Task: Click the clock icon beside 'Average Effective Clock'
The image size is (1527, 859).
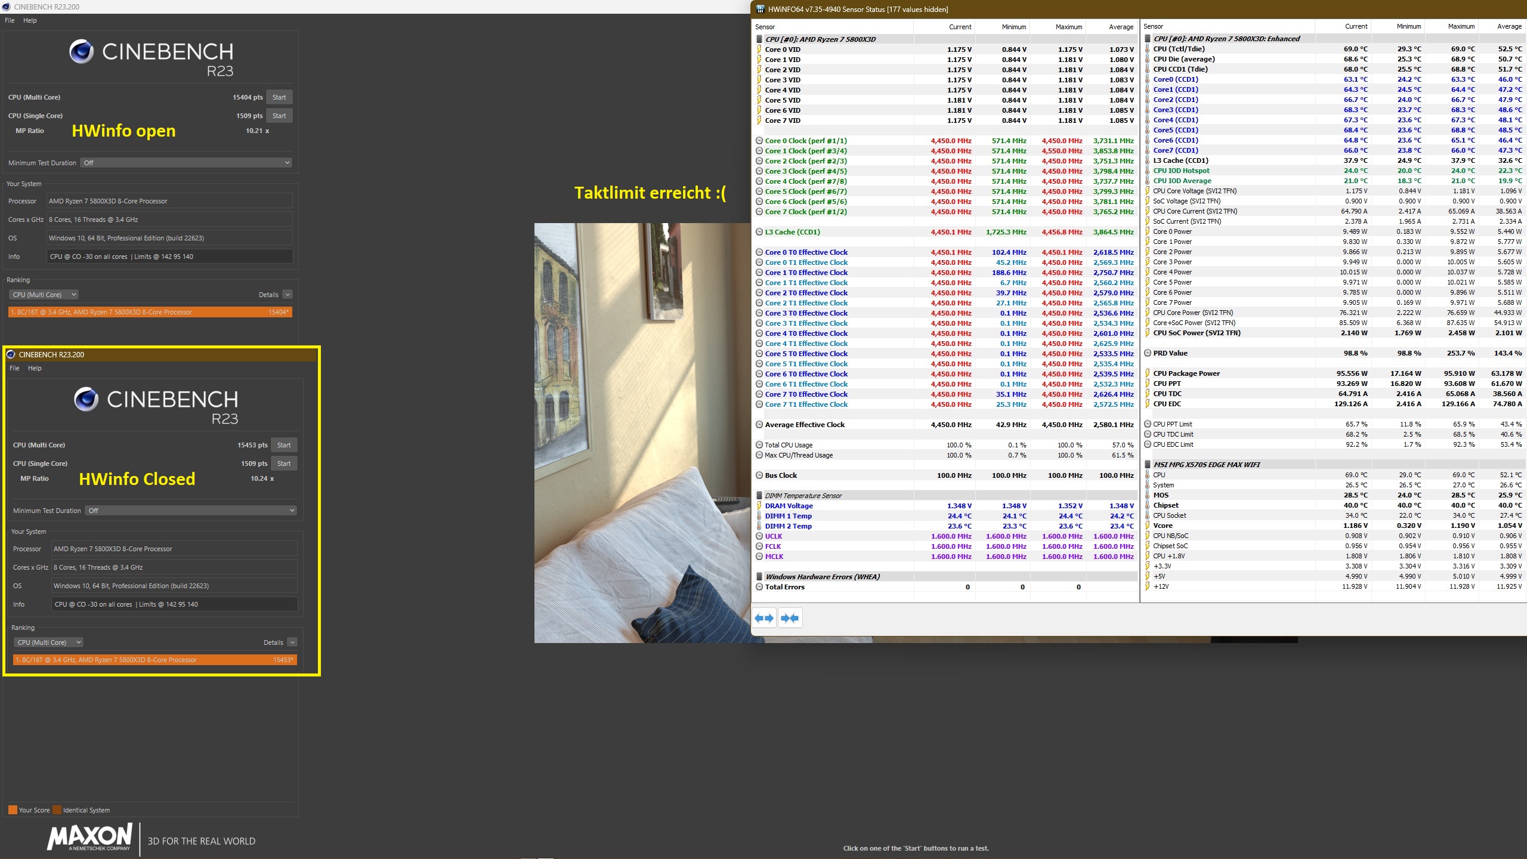Action: 759,425
